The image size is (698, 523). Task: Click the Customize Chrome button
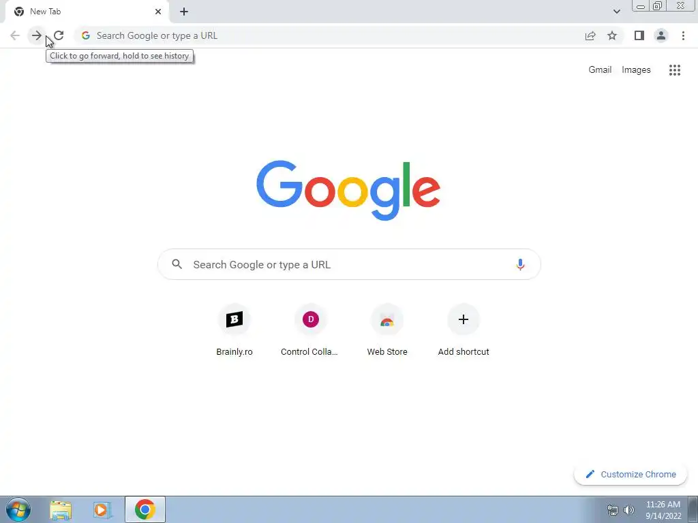[631, 474]
